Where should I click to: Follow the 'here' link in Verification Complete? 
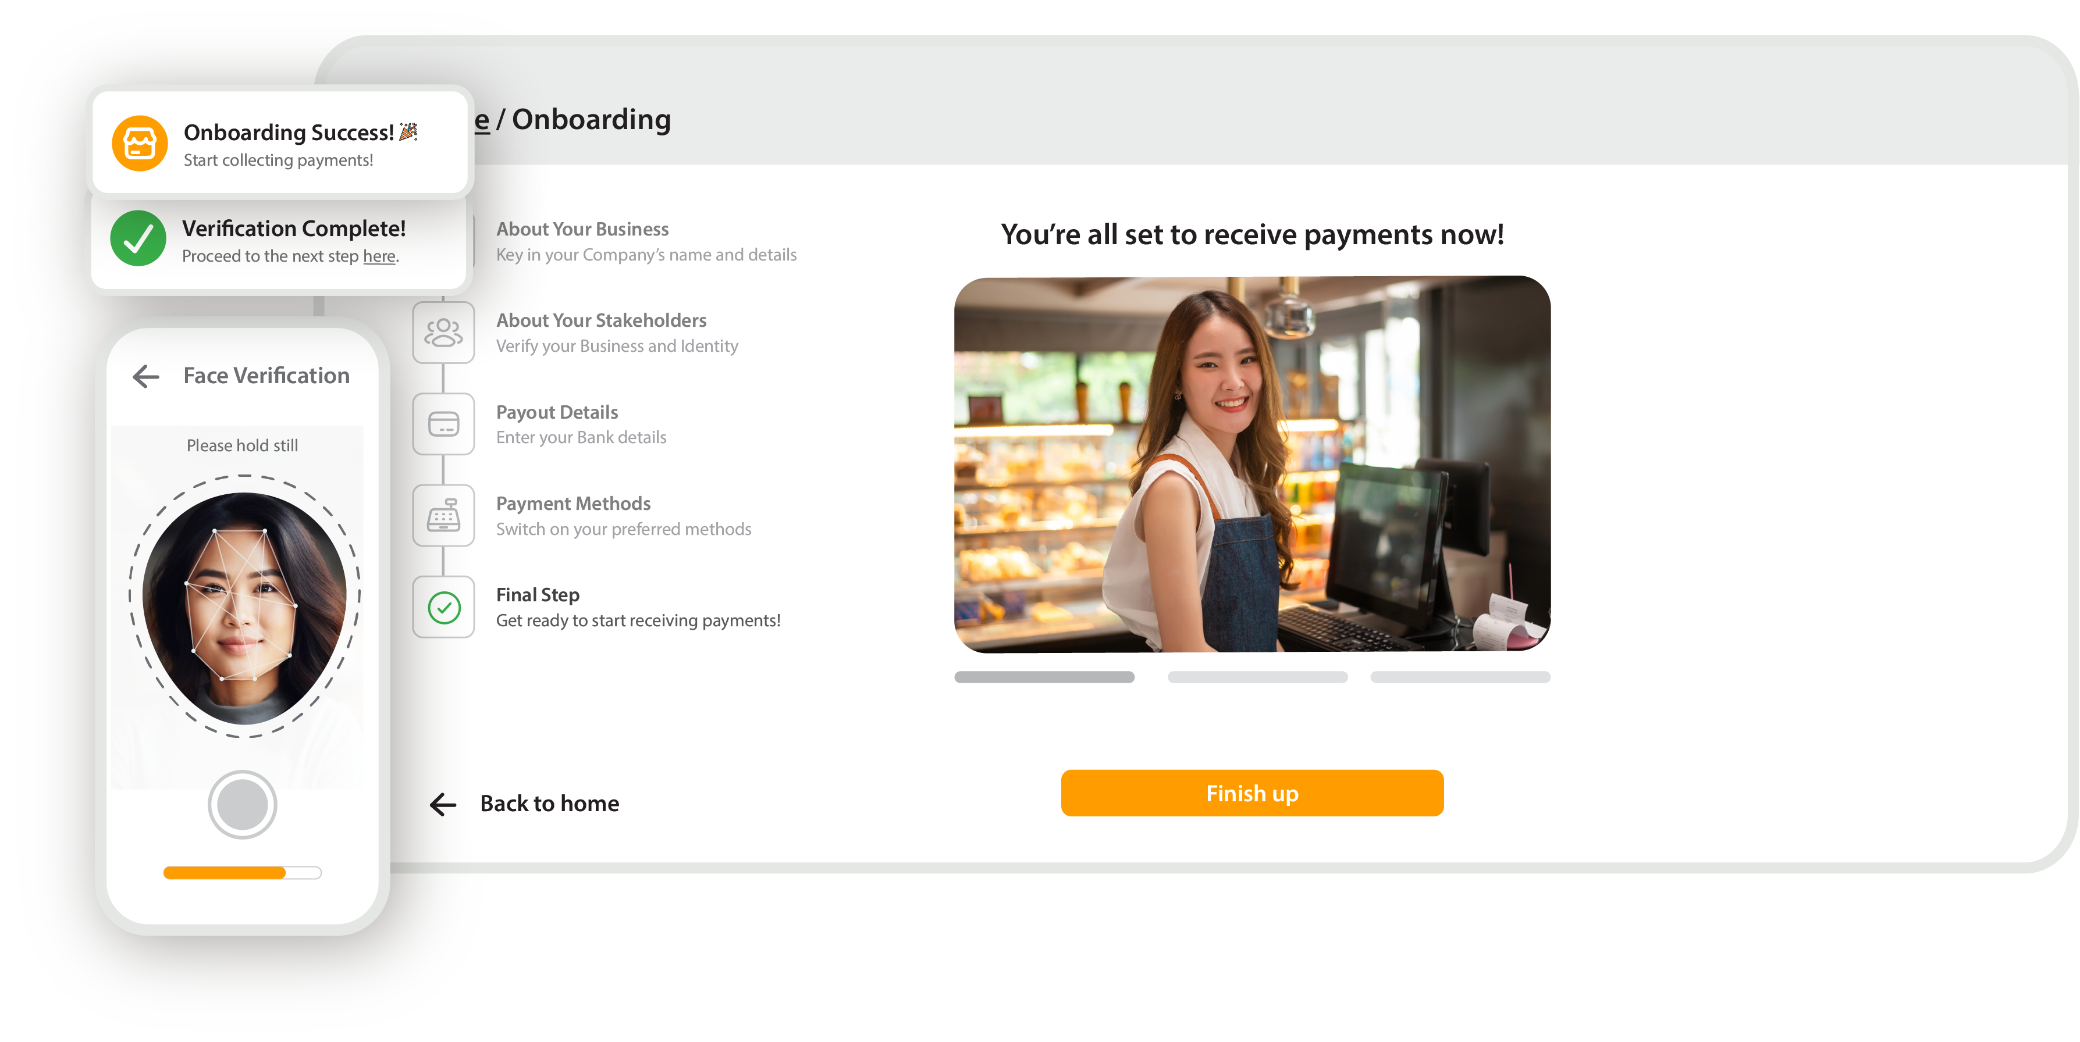pyautogui.click(x=379, y=256)
